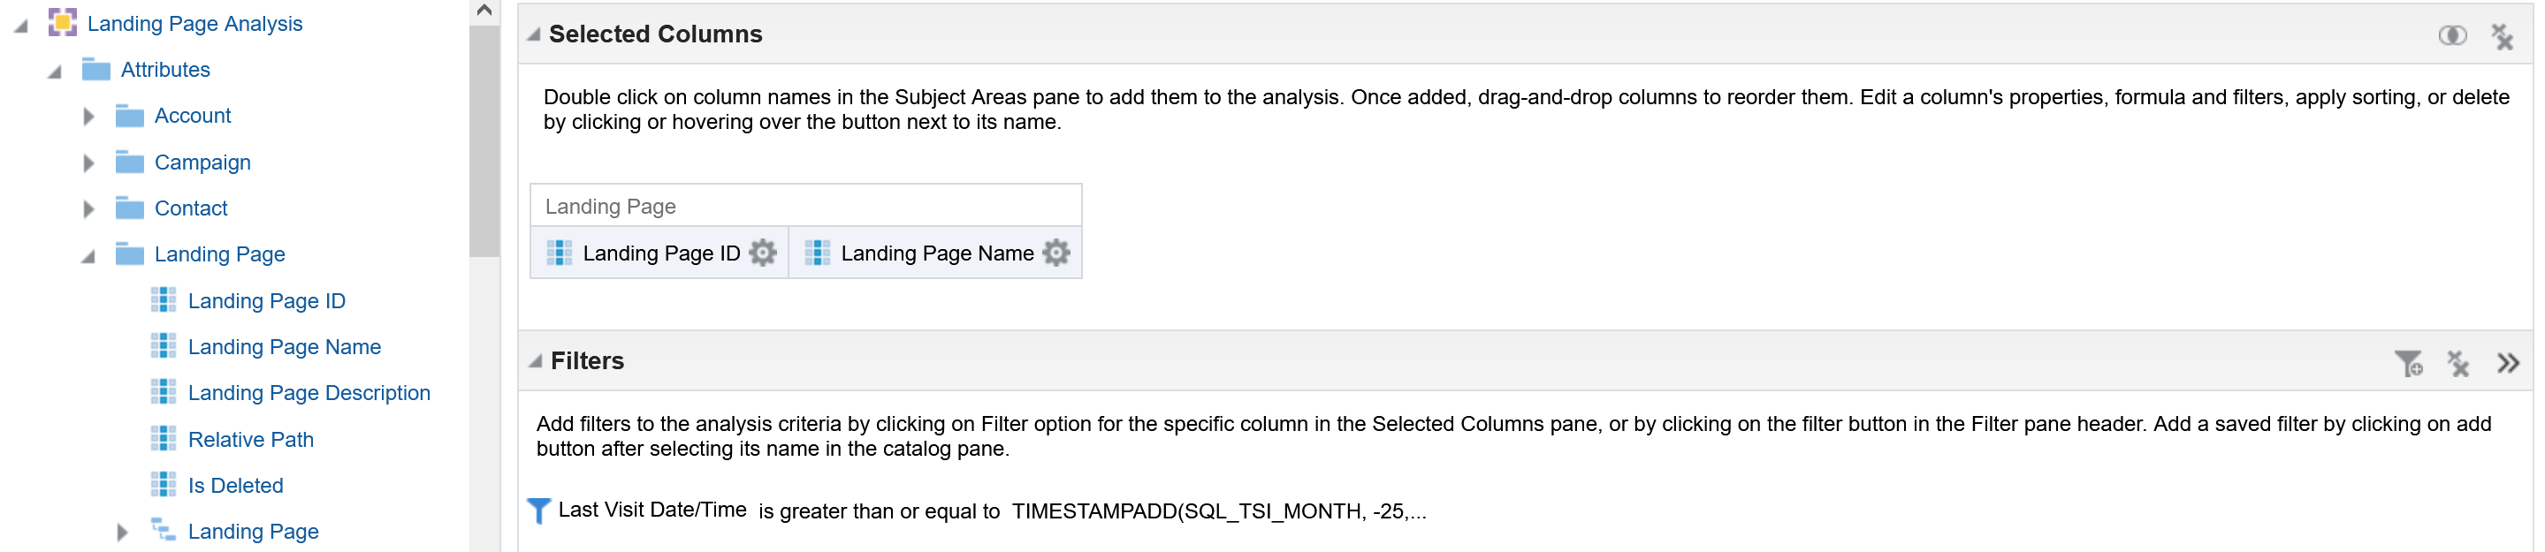Collapse the Landing Page folder
The image size is (2545, 552).
[x=89, y=256]
